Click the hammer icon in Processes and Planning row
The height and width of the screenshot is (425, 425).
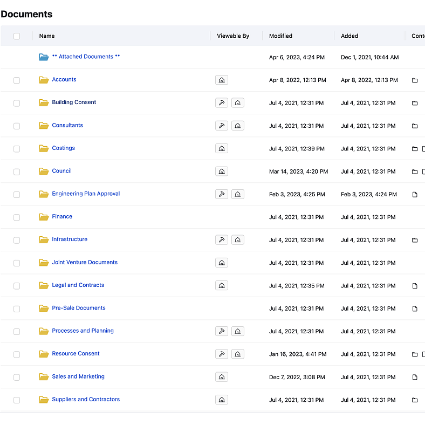click(x=221, y=331)
